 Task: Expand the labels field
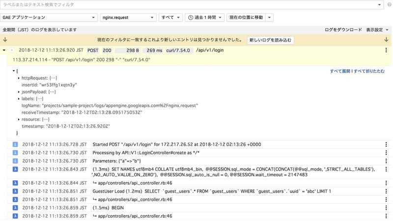point(19,99)
